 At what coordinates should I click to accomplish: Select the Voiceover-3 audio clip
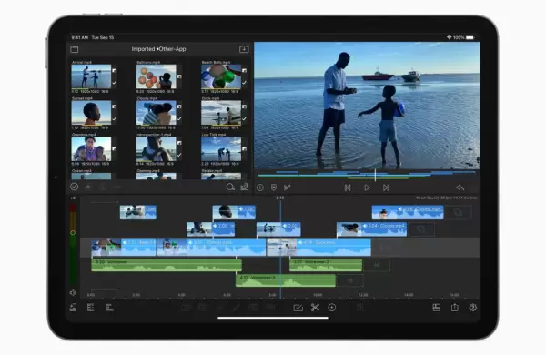tap(286, 280)
